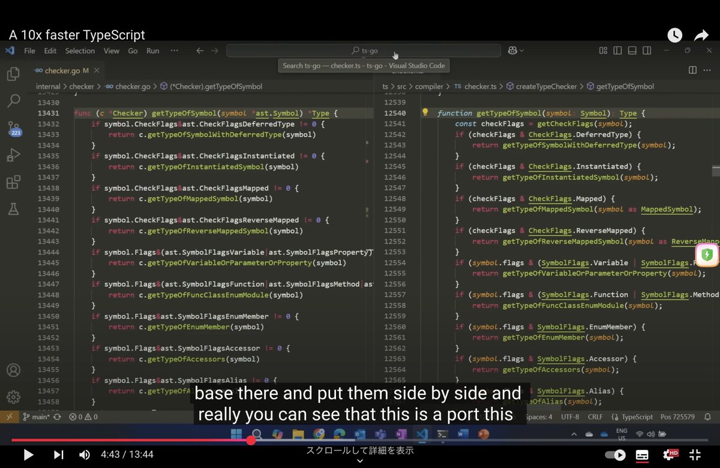
Task: Open the Accounts menu in the activity bar
Action: 13,370
